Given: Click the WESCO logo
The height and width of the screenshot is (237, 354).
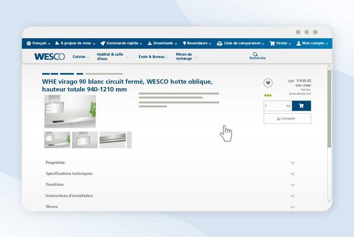Looking at the screenshot, I should [x=49, y=57].
